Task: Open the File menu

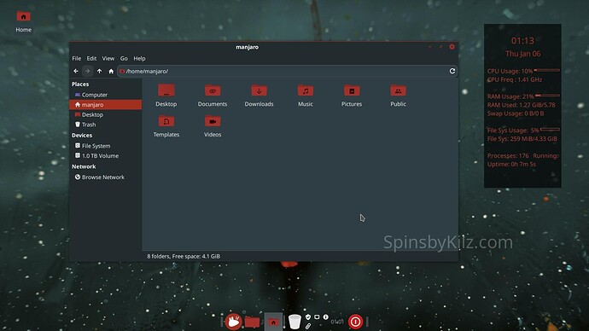Action: (77, 59)
